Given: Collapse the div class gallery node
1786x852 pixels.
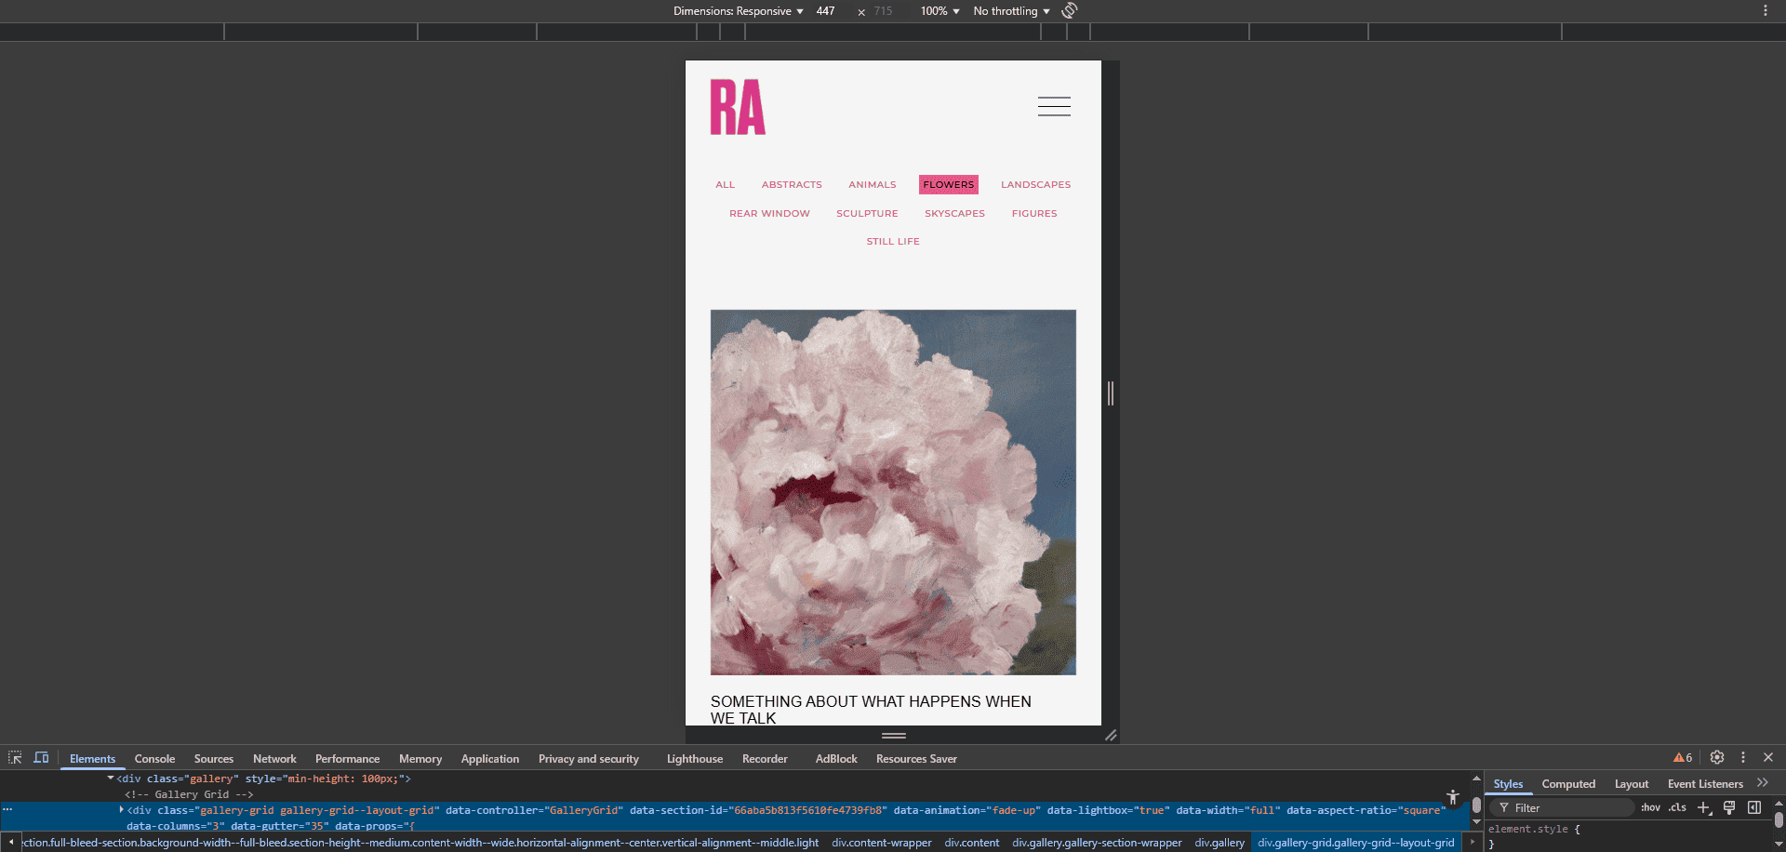Looking at the screenshot, I should click(x=111, y=779).
